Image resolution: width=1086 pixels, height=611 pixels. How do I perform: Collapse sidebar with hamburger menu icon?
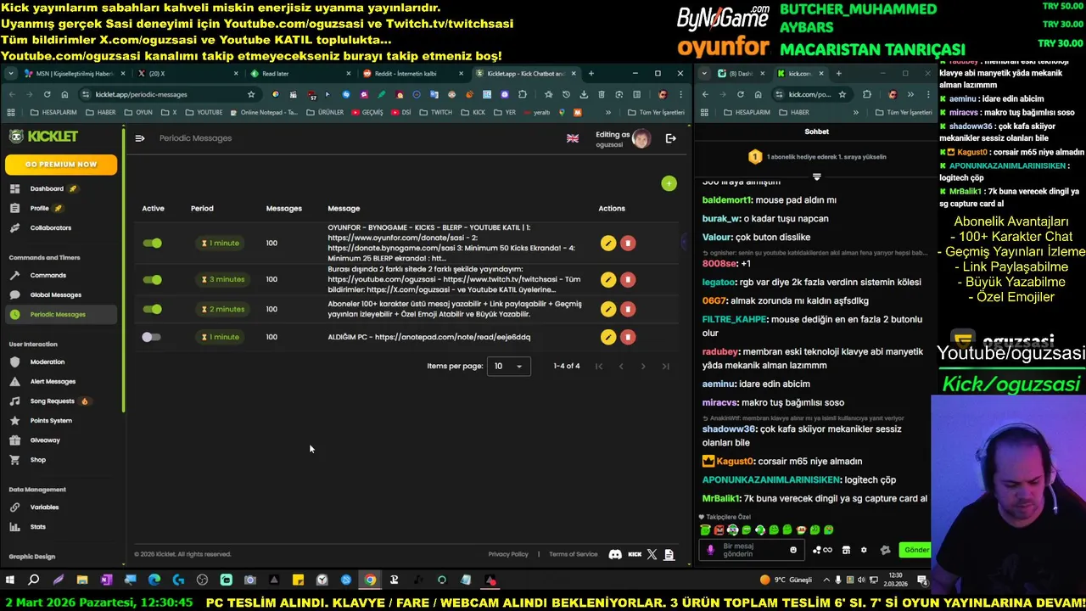(140, 138)
